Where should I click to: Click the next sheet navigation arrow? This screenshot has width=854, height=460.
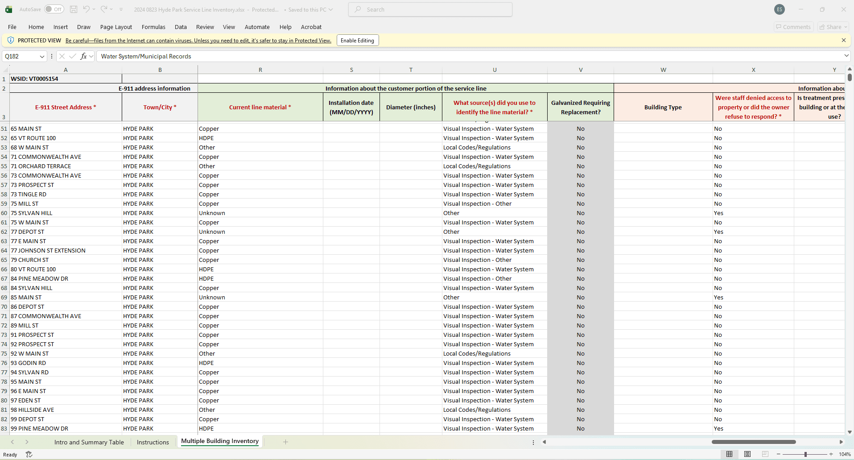coord(27,442)
